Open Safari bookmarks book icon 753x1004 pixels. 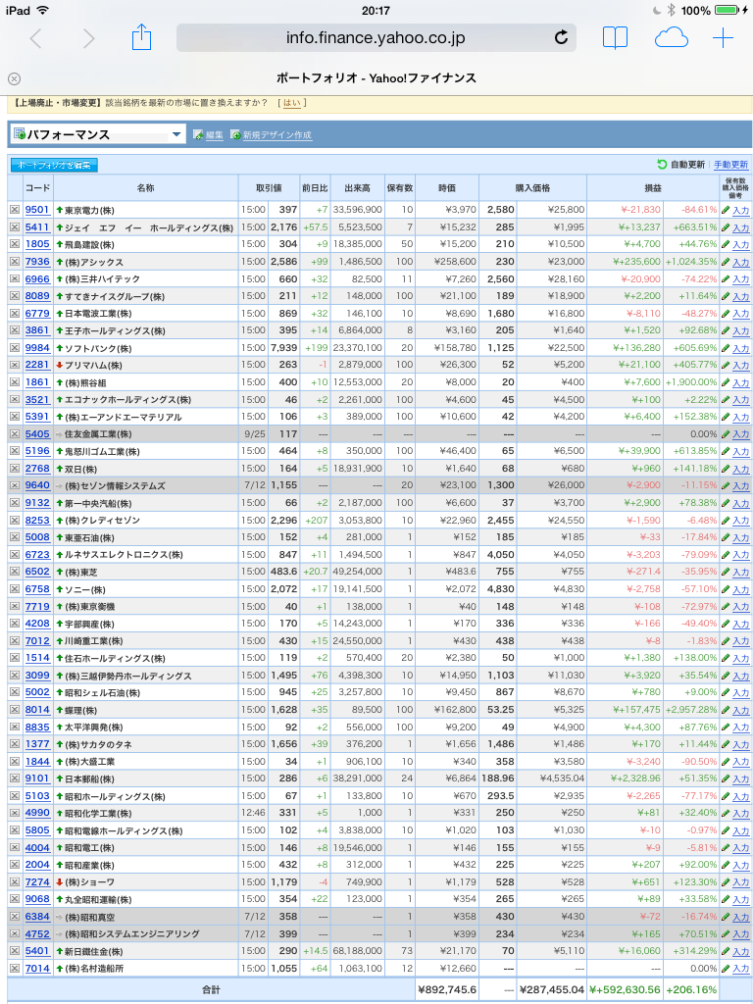tap(616, 38)
